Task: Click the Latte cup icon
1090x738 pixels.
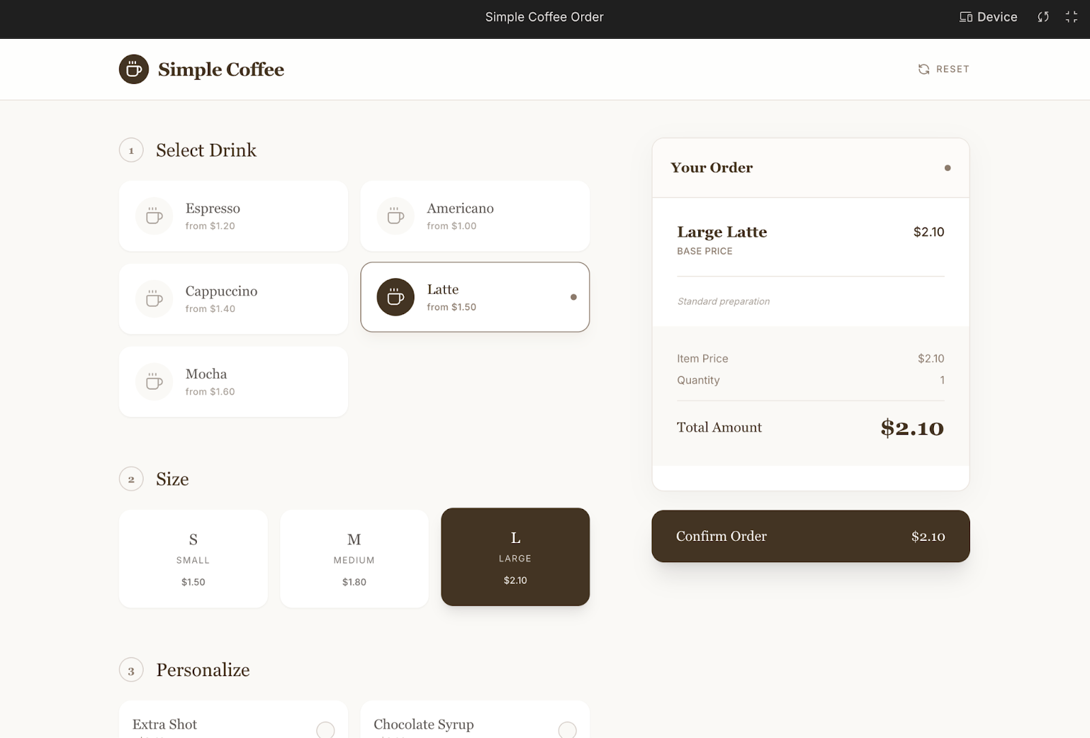Action: (396, 297)
